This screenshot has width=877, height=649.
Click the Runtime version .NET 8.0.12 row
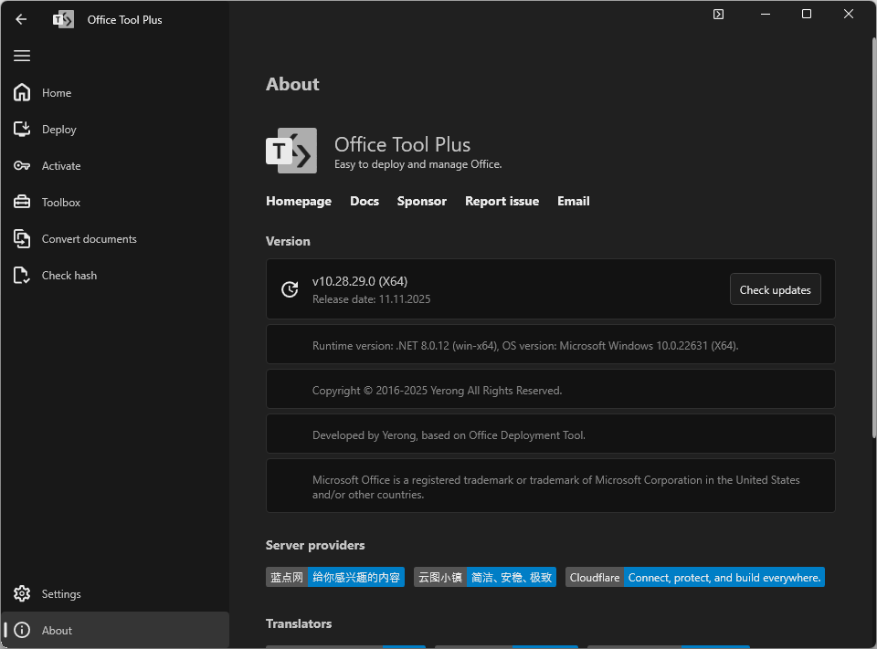[550, 345]
